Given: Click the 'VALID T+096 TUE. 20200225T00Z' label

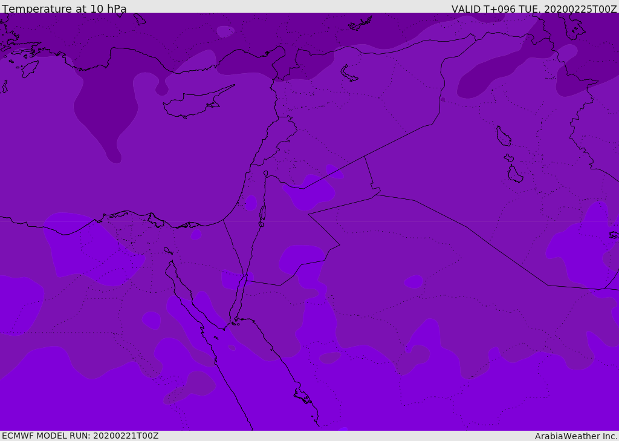Looking at the screenshot, I should [x=534, y=9].
